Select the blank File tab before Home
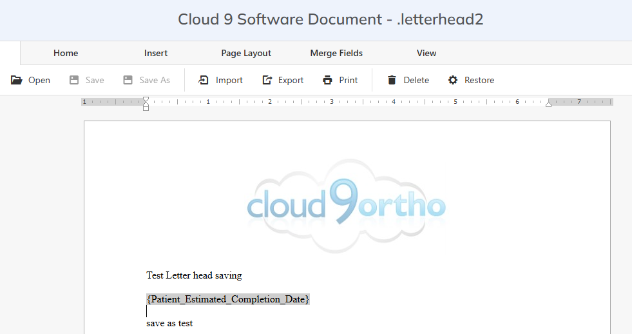The image size is (632, 334). pos(10,53)
